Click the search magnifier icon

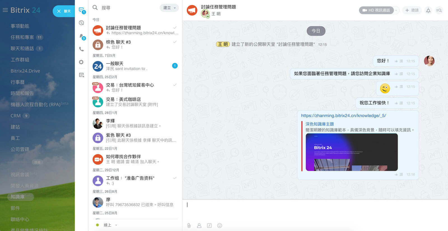point(95,8)
